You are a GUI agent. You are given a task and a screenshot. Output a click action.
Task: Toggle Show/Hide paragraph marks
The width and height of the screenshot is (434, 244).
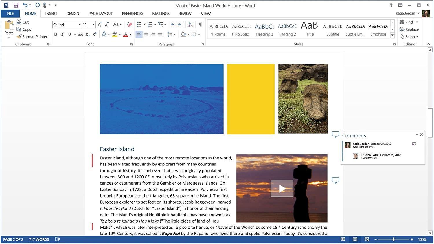click(x=200, y=25)
